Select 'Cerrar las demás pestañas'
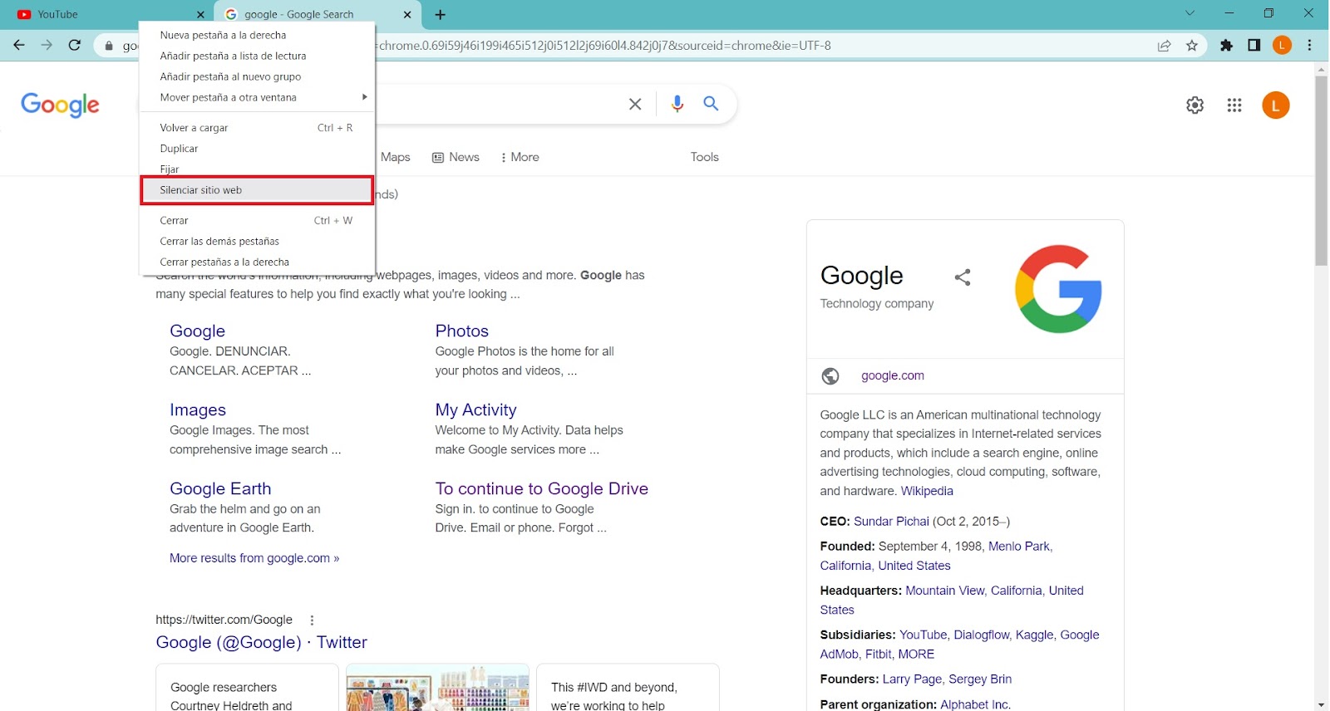Screen dimensions: 1330x711 [257, 242]
